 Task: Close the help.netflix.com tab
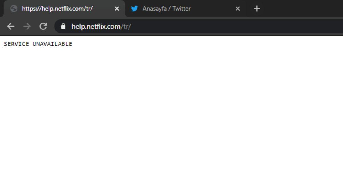(117, 9)
